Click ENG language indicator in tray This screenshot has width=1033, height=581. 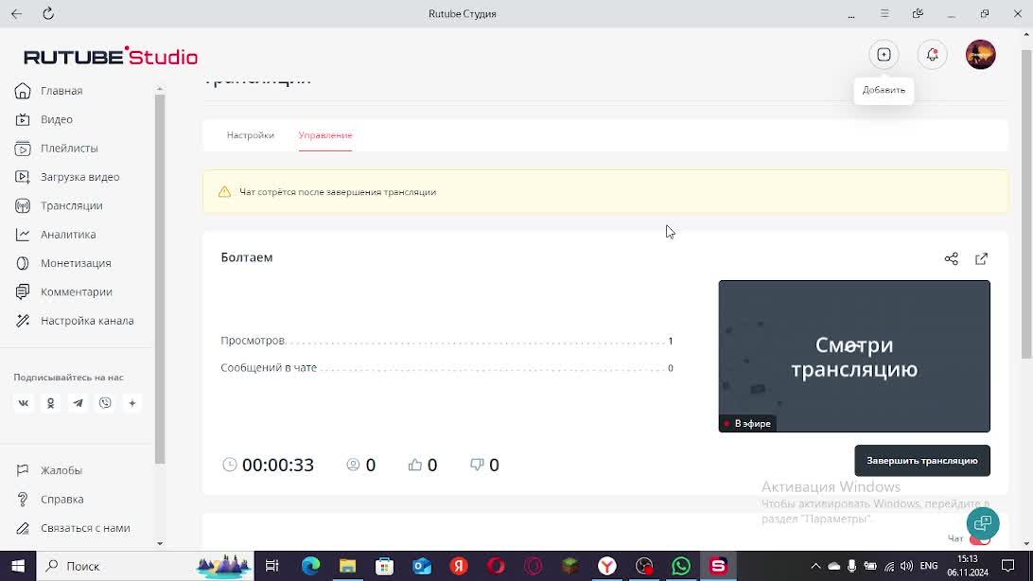929,566
